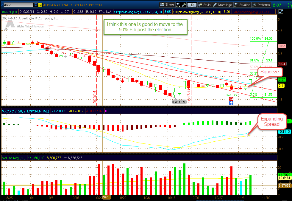Click the 14,456,149 volume value
Image resolution: width=292 pixels, height=201 pixels.
[x=36, y=158]
